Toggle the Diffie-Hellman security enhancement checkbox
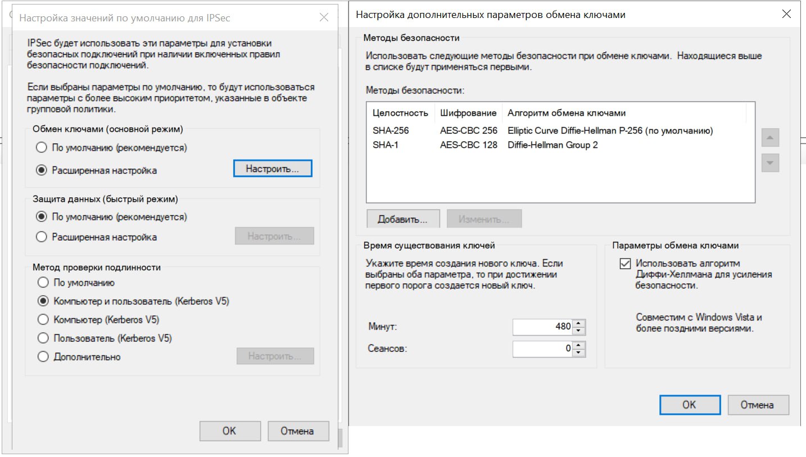The width and height of the screenshot is (806, 457). point(624,264)
